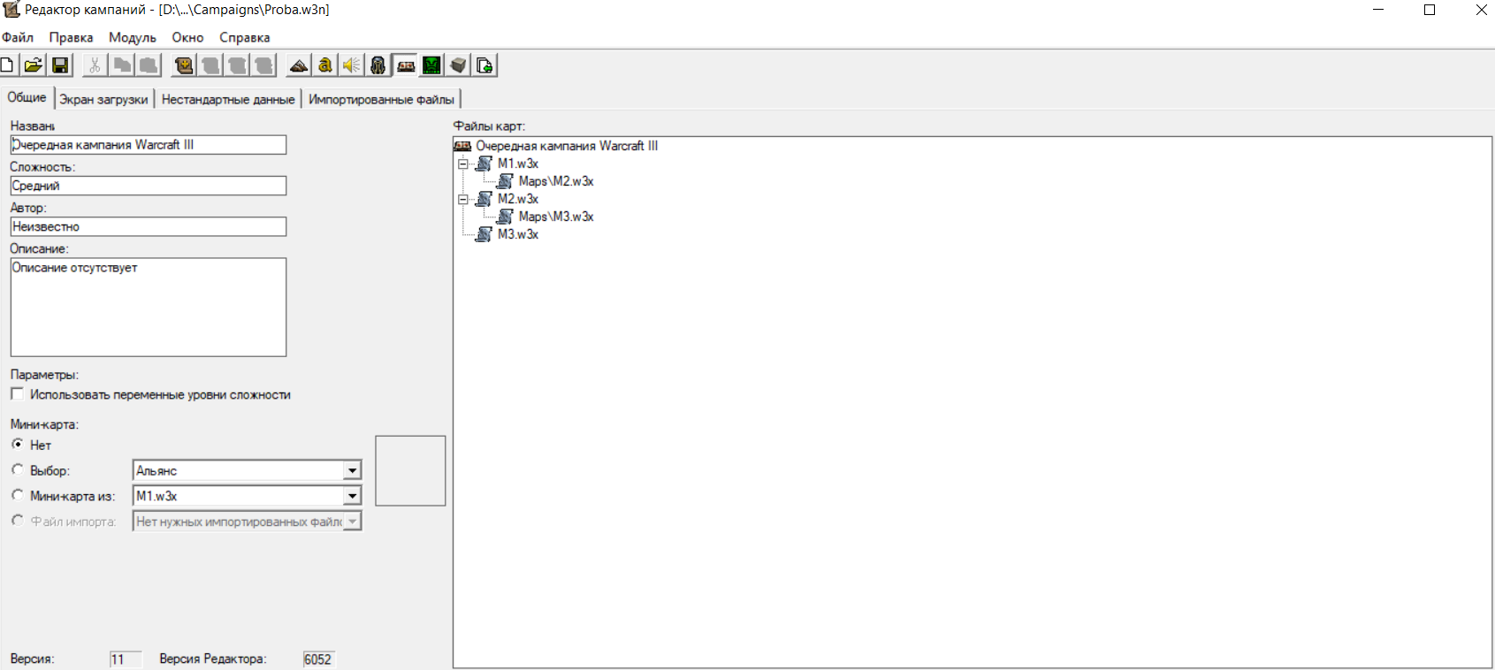Create a new file with the toolbar icon

(7, 65)
